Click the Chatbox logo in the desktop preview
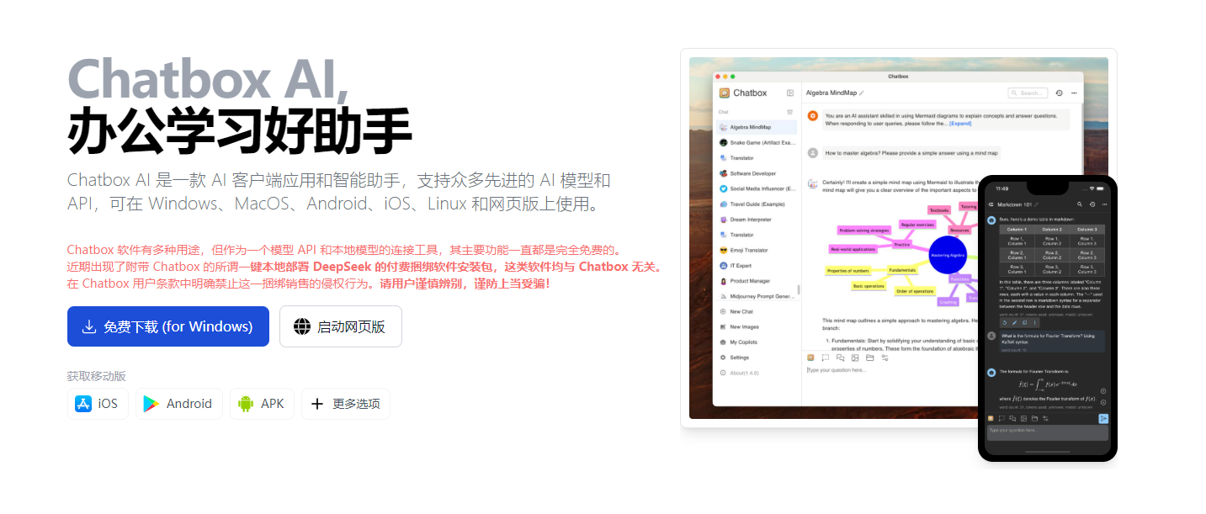The height and width of the screenshot is (514, 1206). 724,93
